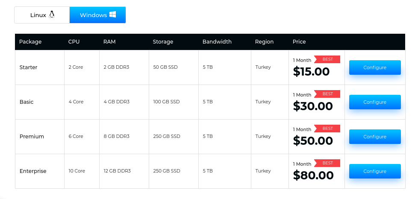
Task: Switch to the Linux tab
Action: (x=42, y=15)
